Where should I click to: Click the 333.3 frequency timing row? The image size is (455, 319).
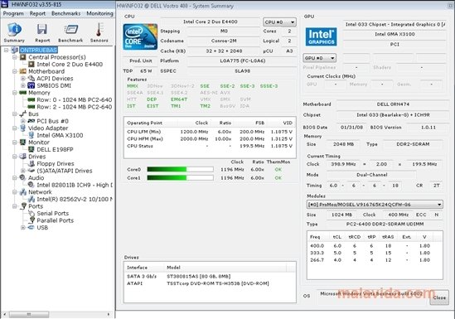(x=375, y=253)
